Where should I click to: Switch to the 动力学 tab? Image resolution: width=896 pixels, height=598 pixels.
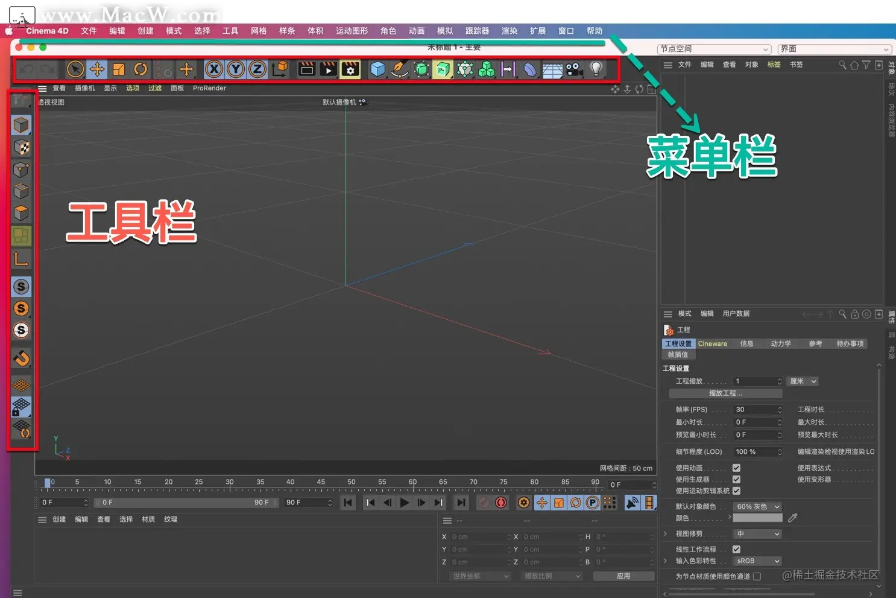781,344
